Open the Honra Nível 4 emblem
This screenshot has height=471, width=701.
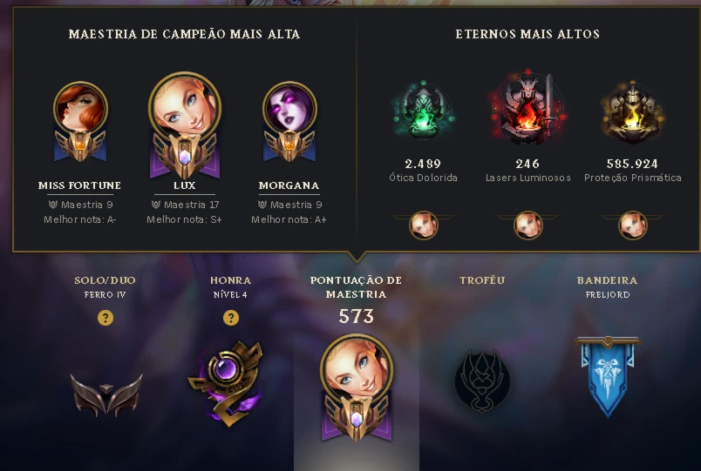click(226, 384)
